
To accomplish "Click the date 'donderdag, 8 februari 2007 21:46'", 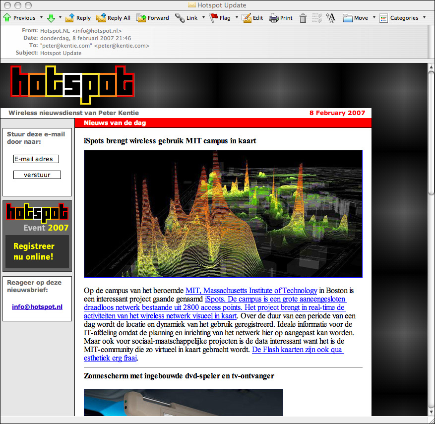I will point(86,38).
